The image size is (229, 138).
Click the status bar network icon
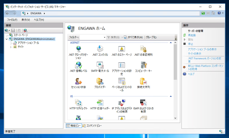click(221, 131)
